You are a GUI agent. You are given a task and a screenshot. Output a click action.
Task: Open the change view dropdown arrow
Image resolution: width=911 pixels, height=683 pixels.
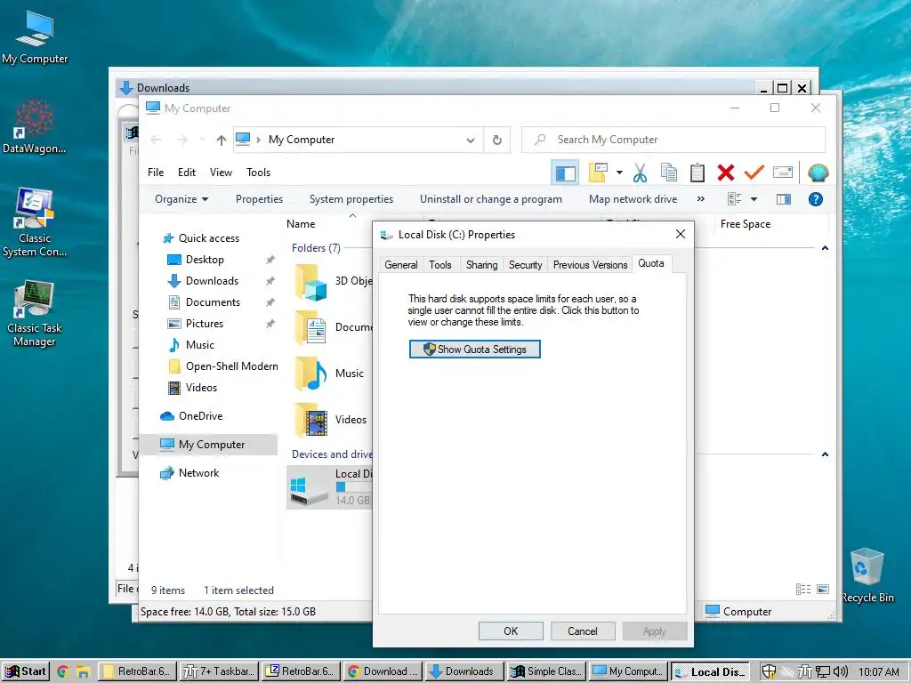pos(754,199)
